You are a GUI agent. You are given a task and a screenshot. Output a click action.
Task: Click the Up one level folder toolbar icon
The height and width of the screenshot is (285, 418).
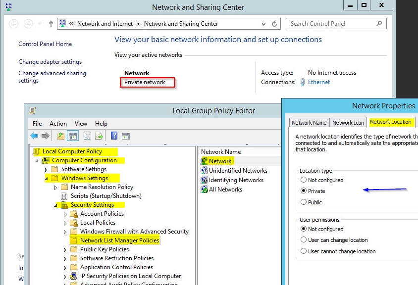click(x=61, y=136)
